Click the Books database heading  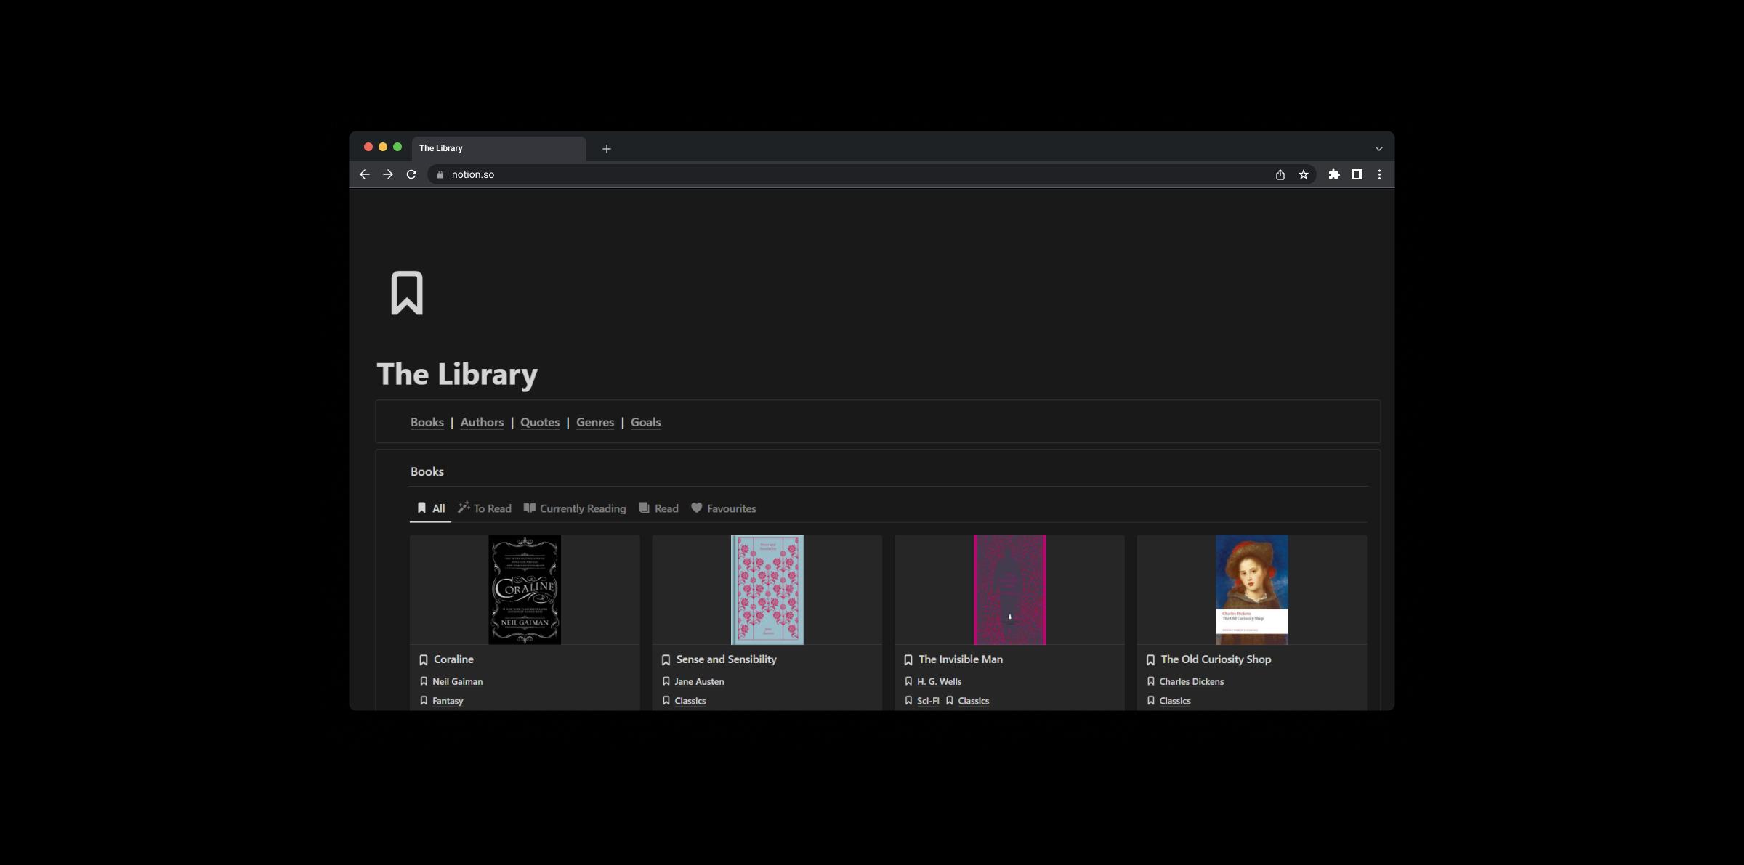click(427, 471)
